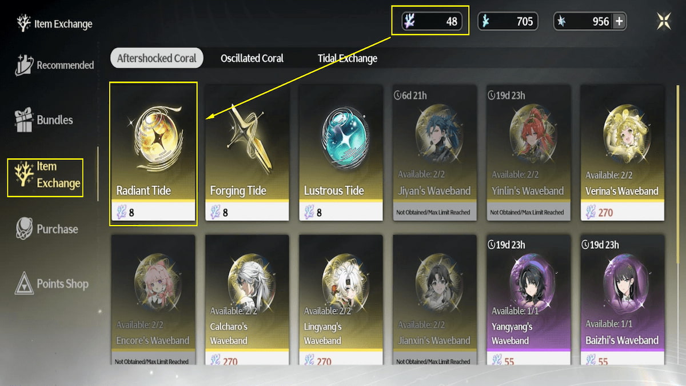Screen dimensions: 686x386
Task: Choose Verina's Waveband for 270
Action: point(623,153)
